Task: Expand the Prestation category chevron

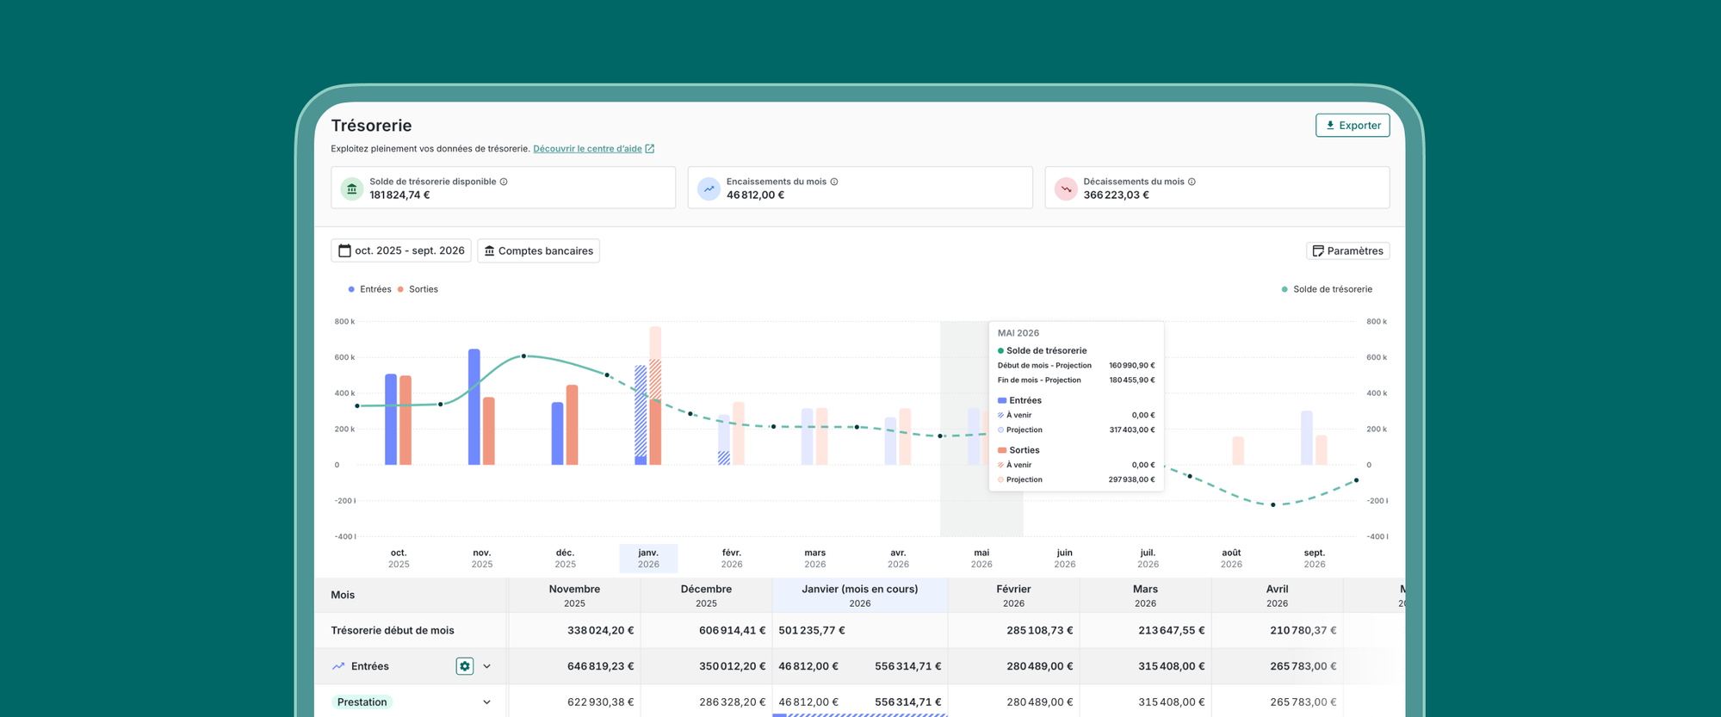Action: click(x=487, y=702)
